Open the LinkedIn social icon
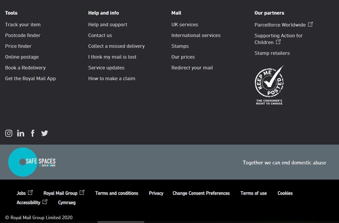Screen dimensions: 339x223 pyautogui.click(x=20, y=133)
